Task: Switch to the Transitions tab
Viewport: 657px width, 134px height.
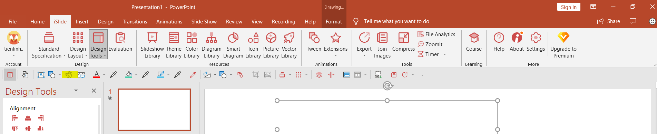Action: click(135, 21)
